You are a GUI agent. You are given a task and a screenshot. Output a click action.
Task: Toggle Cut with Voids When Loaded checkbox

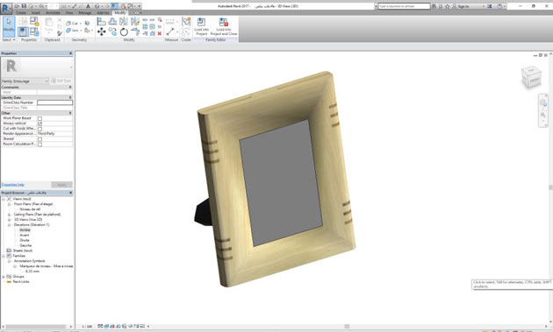coord(39,129)
